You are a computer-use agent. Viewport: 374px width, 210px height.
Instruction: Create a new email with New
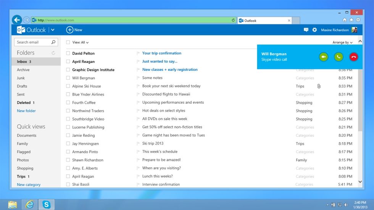pos(74,30)
